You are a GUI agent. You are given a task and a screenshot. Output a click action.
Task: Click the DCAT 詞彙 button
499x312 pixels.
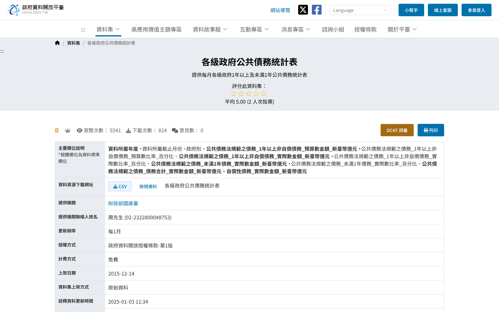pyautogui.click(x=397, y=130)
